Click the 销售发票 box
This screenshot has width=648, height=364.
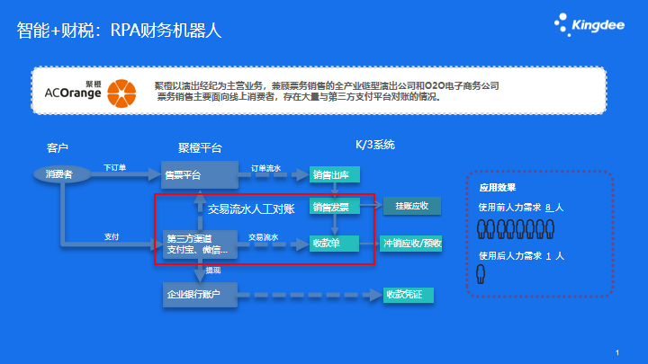334,207
